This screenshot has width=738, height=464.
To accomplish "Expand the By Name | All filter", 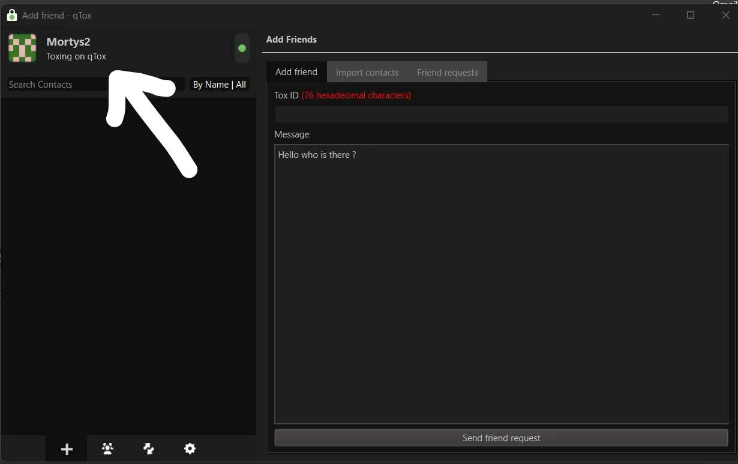I will click(x=219, y=85).
